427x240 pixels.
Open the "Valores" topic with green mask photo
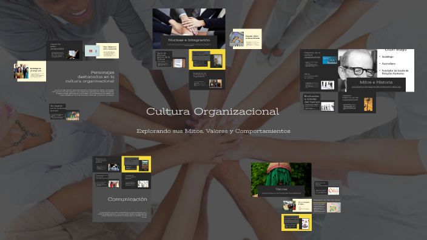click(281, 179)
